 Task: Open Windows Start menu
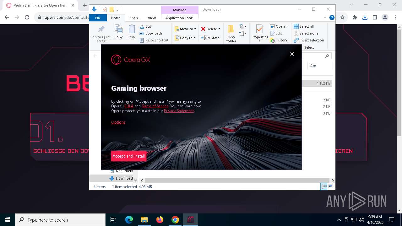[x=7, y=220]
